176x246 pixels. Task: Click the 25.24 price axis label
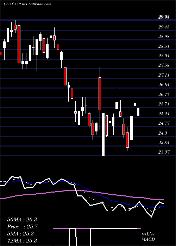click(x=164, y=114)
